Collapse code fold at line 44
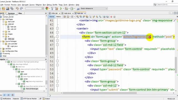The image size is (178, 100). tap(58, 32)
